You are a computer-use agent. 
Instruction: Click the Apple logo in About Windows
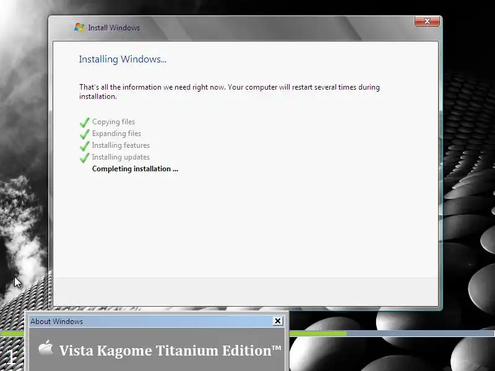(x=46, y=348)
